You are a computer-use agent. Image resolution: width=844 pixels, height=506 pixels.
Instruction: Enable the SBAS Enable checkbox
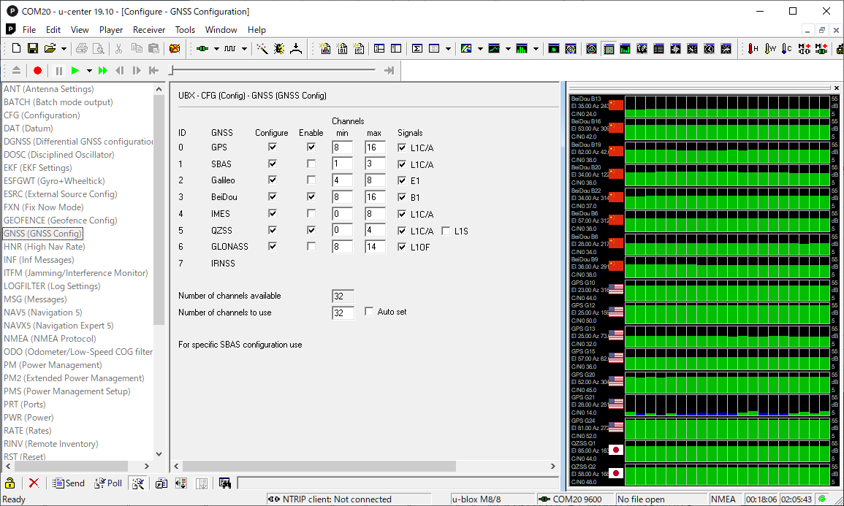coord(311,164)
